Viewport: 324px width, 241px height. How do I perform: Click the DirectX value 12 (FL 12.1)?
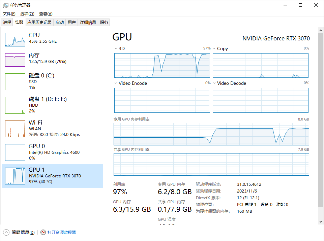point(248,198)
